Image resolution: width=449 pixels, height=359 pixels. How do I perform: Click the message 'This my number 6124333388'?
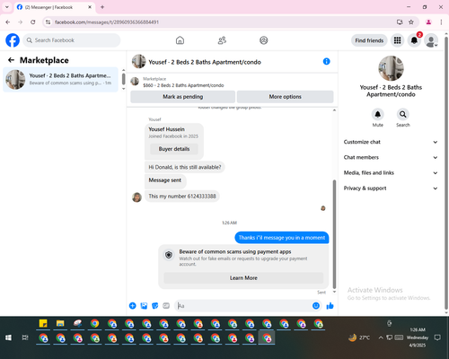182,197
